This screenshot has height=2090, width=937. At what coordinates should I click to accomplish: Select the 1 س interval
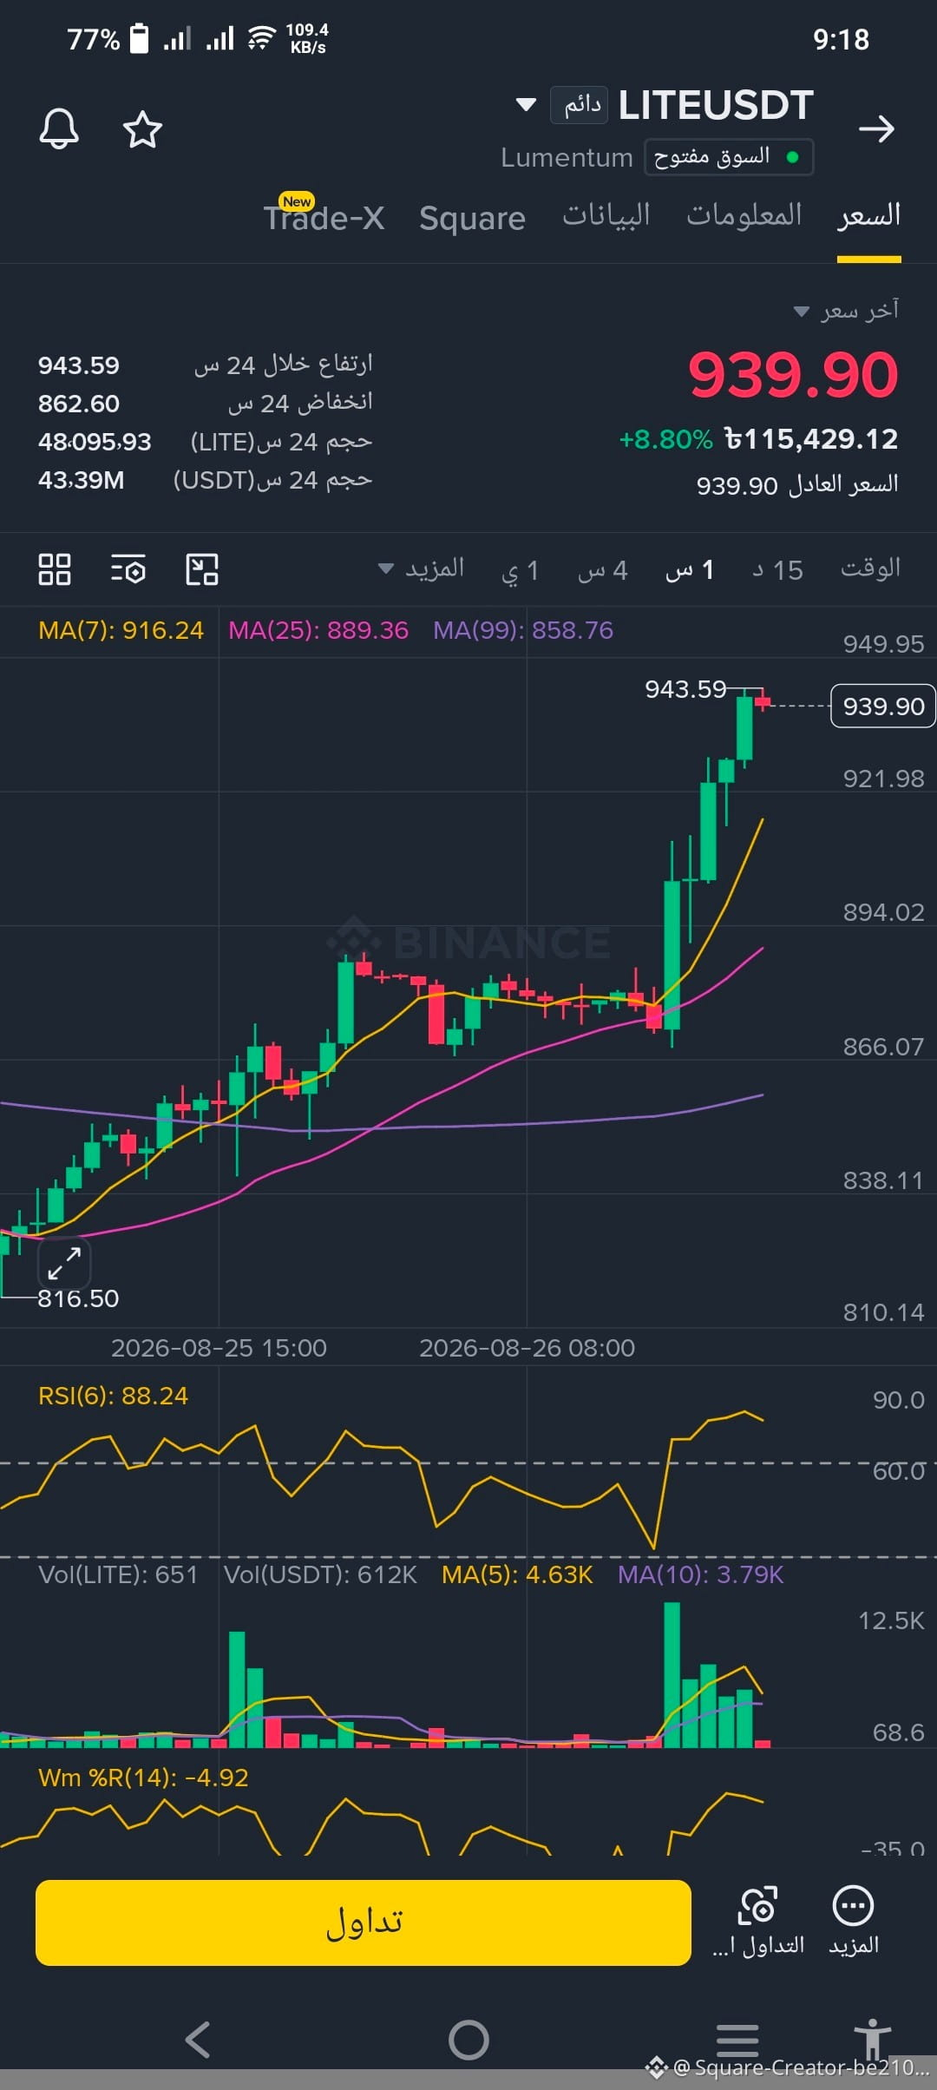[689, 570]
